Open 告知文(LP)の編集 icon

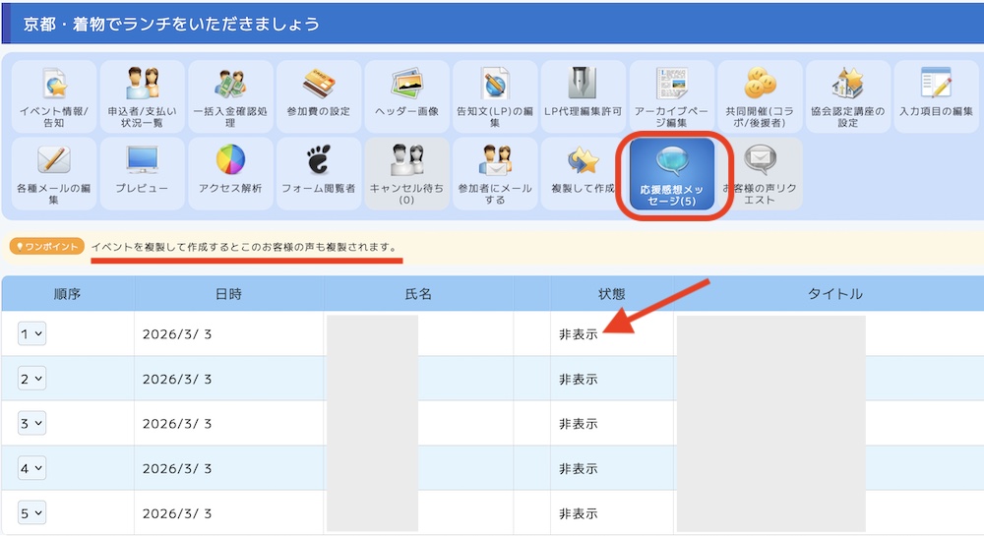click(x=495, y=95)
